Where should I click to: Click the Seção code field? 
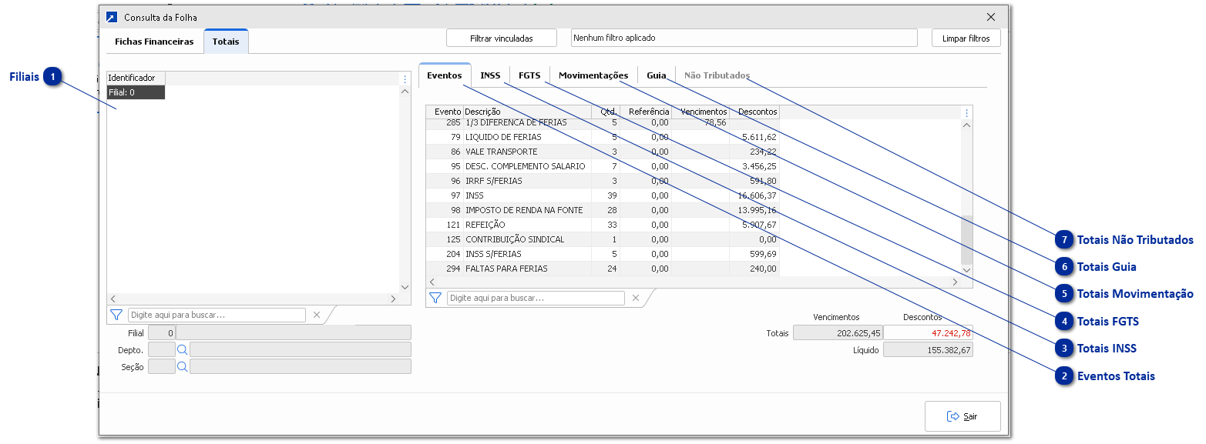coord(161,366)
